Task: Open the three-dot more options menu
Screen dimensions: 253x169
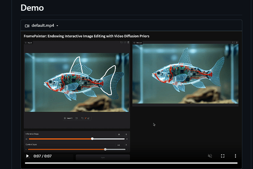Action: [x=235, y=156]
